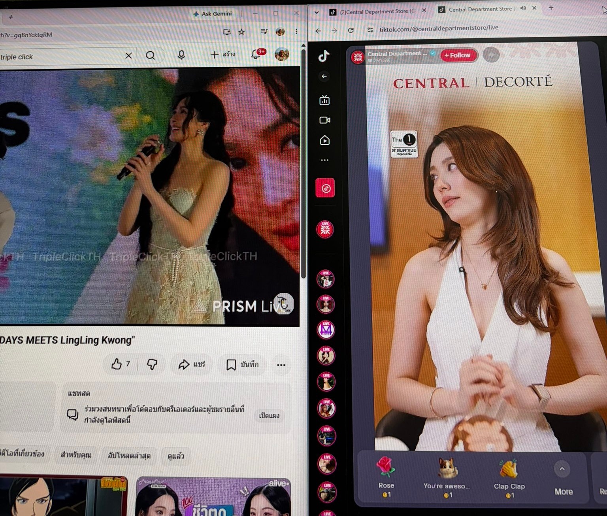Open the purple M logo live channel in the sidebar

point(326,330)
